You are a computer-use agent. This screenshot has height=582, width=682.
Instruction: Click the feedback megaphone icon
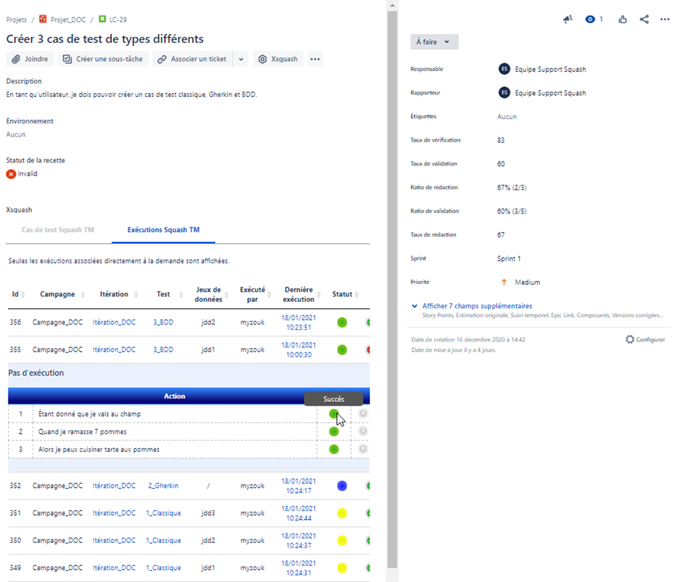567,19
